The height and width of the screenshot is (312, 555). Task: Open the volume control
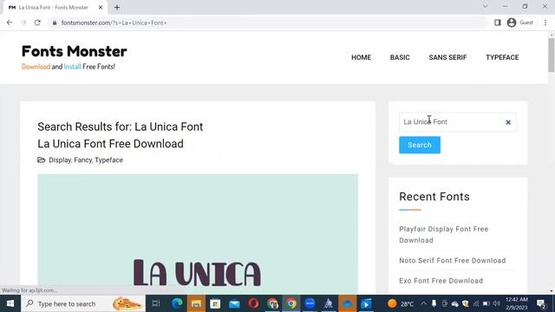pos(497,303)
